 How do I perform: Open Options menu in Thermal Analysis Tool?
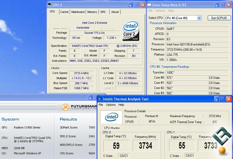pos(111,105)
